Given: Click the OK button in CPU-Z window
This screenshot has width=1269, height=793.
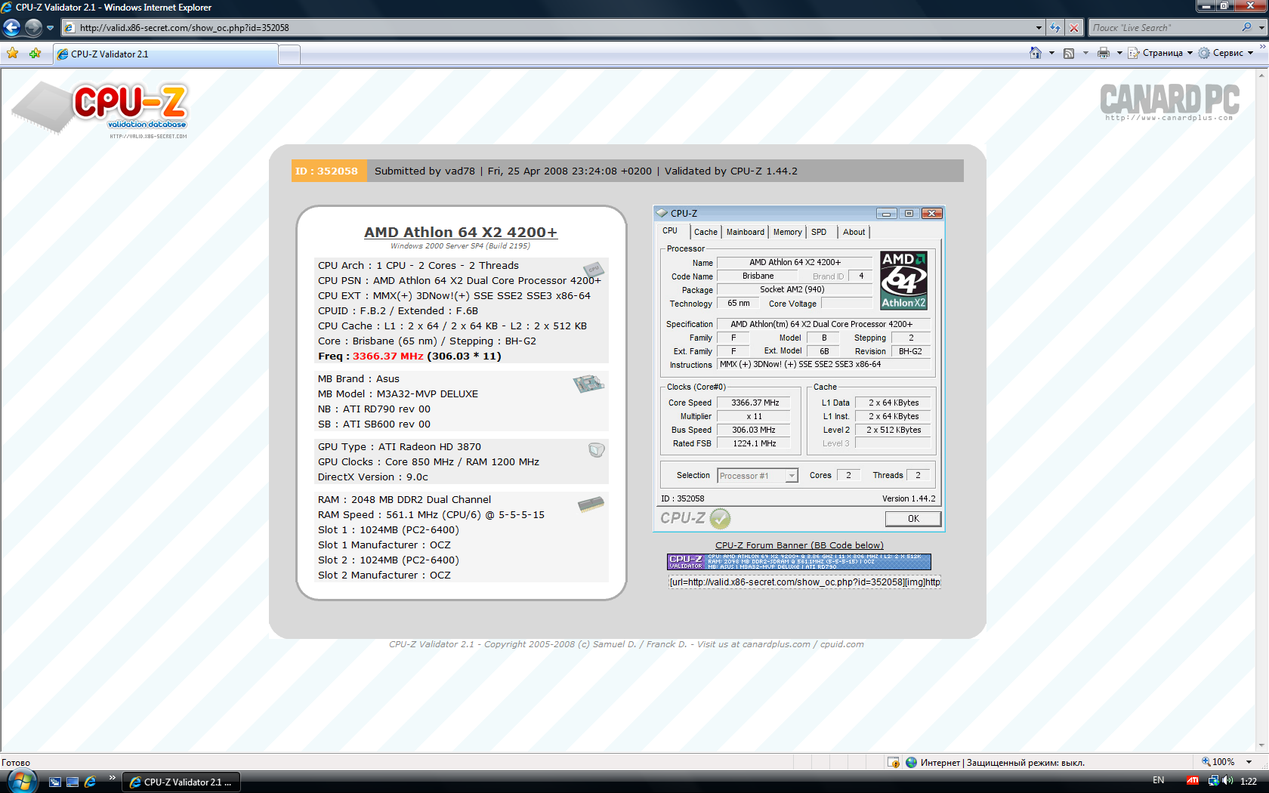Looking at the screenshot, I should pos(913,519).
